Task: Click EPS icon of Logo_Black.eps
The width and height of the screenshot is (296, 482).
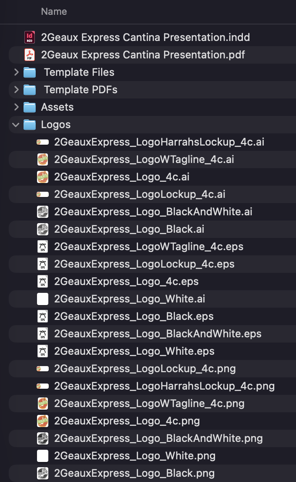Action: (x=43, y=316)
